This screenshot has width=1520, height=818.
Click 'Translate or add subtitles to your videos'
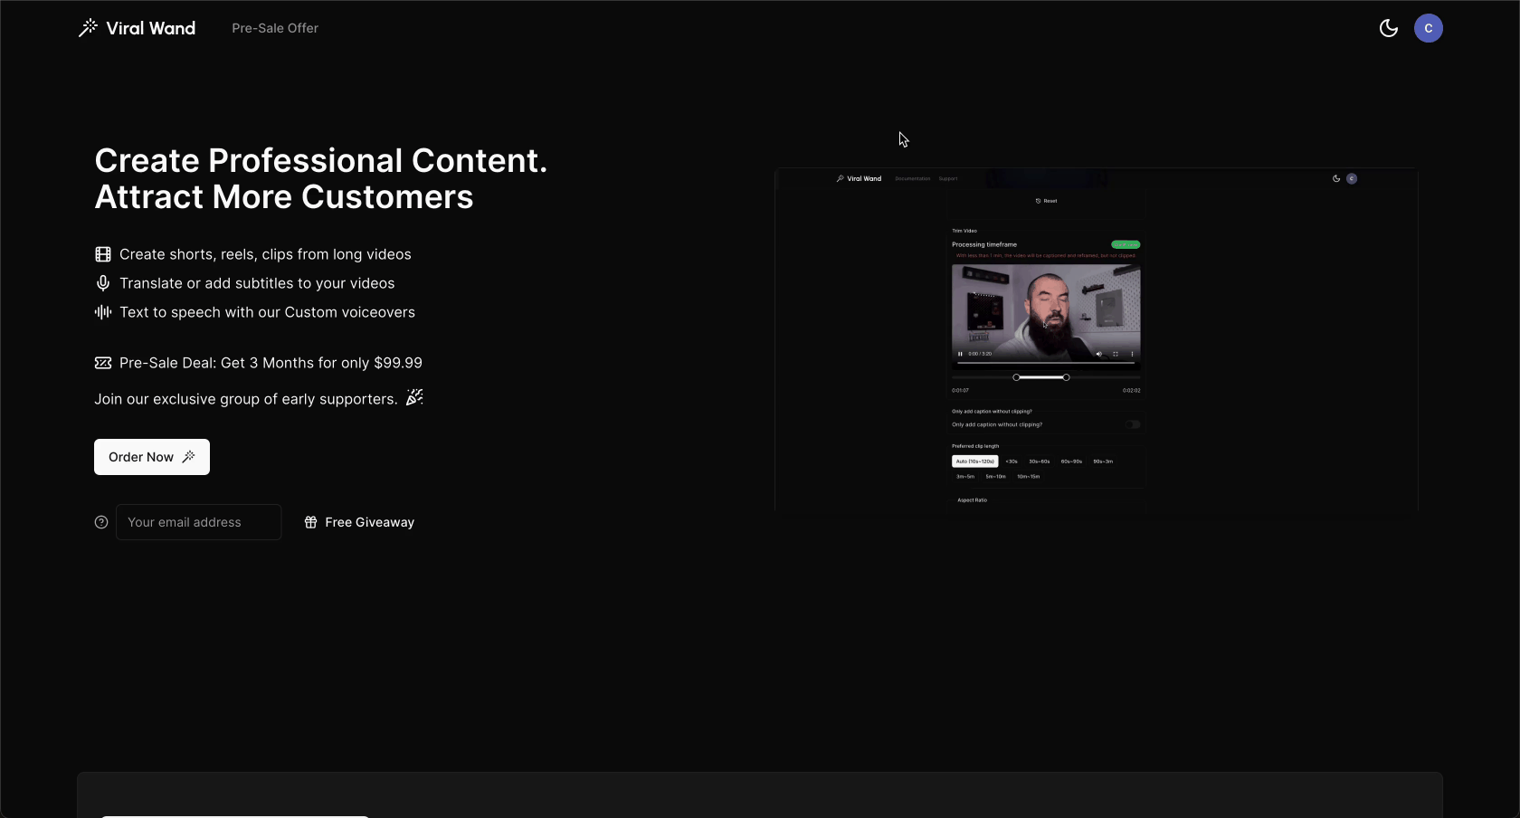257,283
